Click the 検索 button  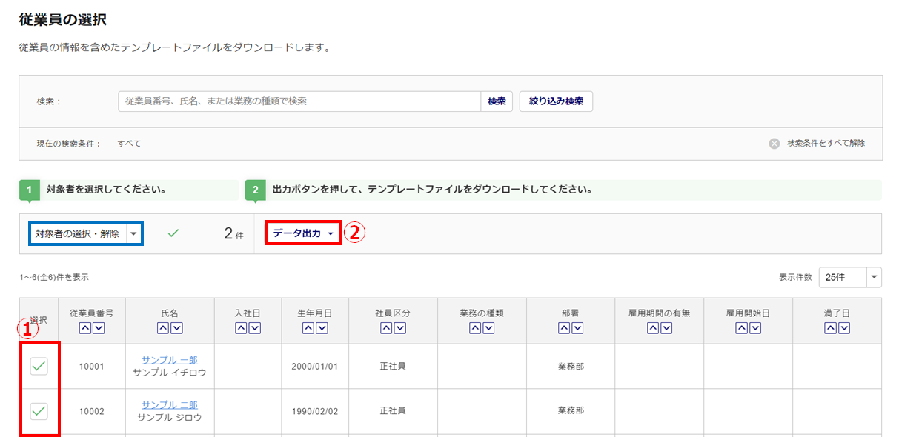tap(497, 101)
